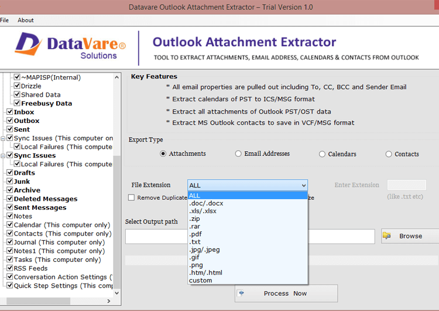This screenshot has width=439, height=311.
Task: Choose ALL in the extension list
Action: (x=248, y=196)
